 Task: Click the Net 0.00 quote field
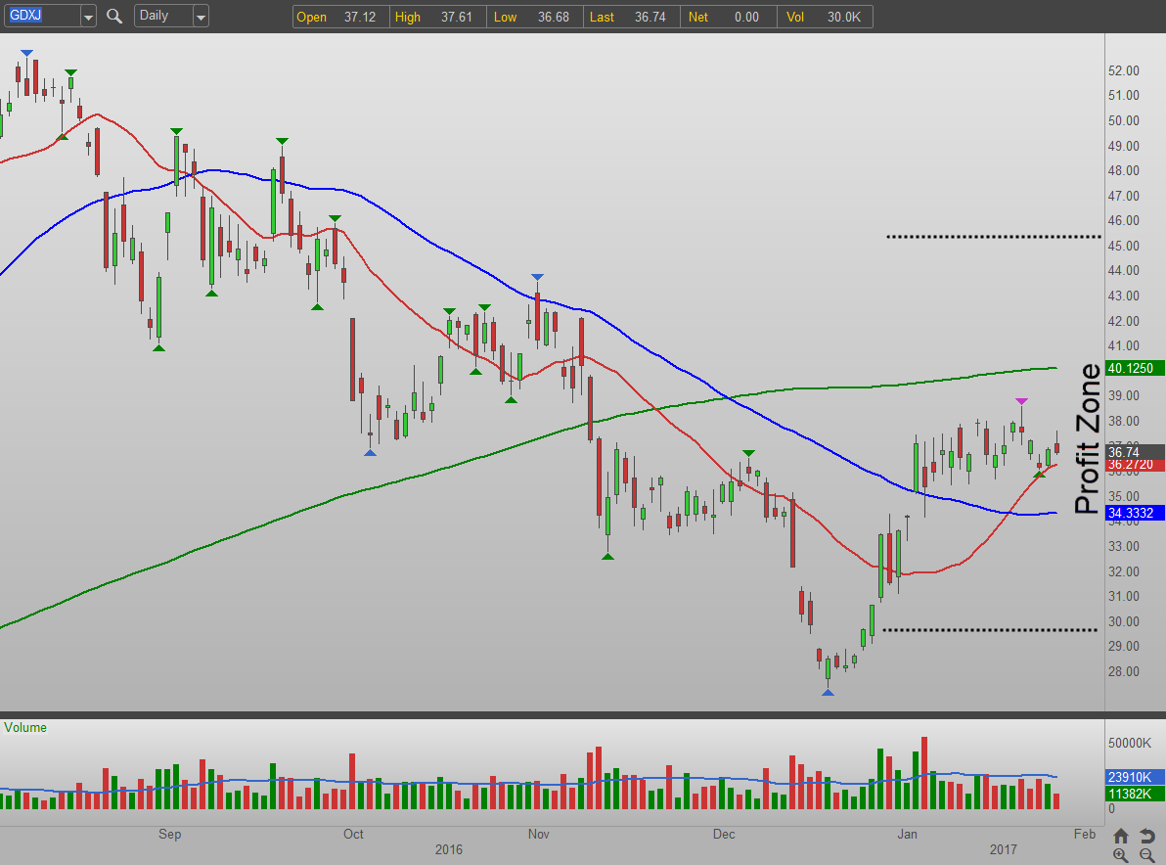point(728,17)
